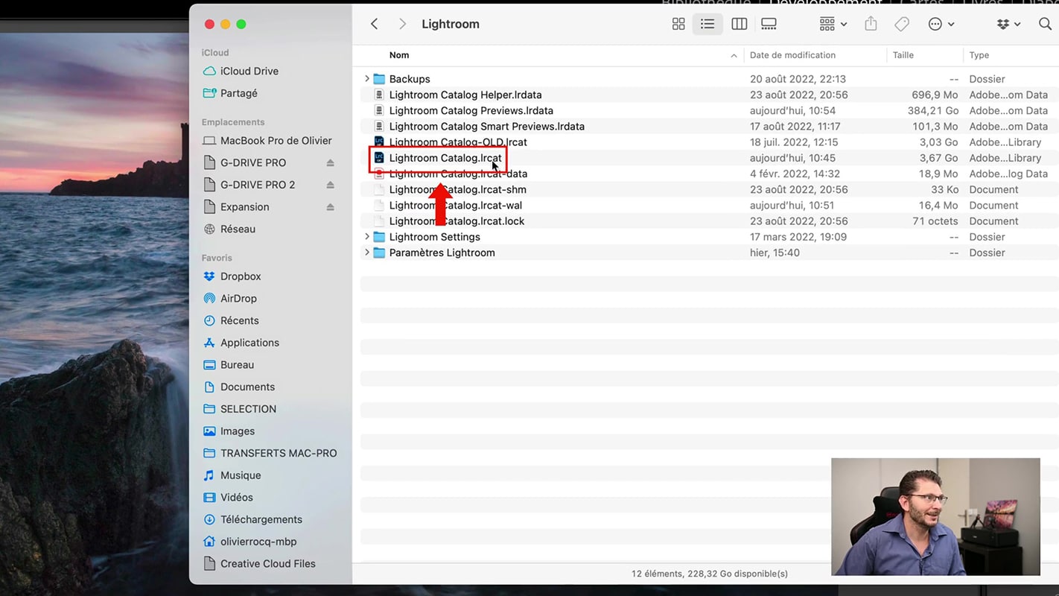1059x596 pixels.
Task: Switch Finder to column view
Action: 739,24
